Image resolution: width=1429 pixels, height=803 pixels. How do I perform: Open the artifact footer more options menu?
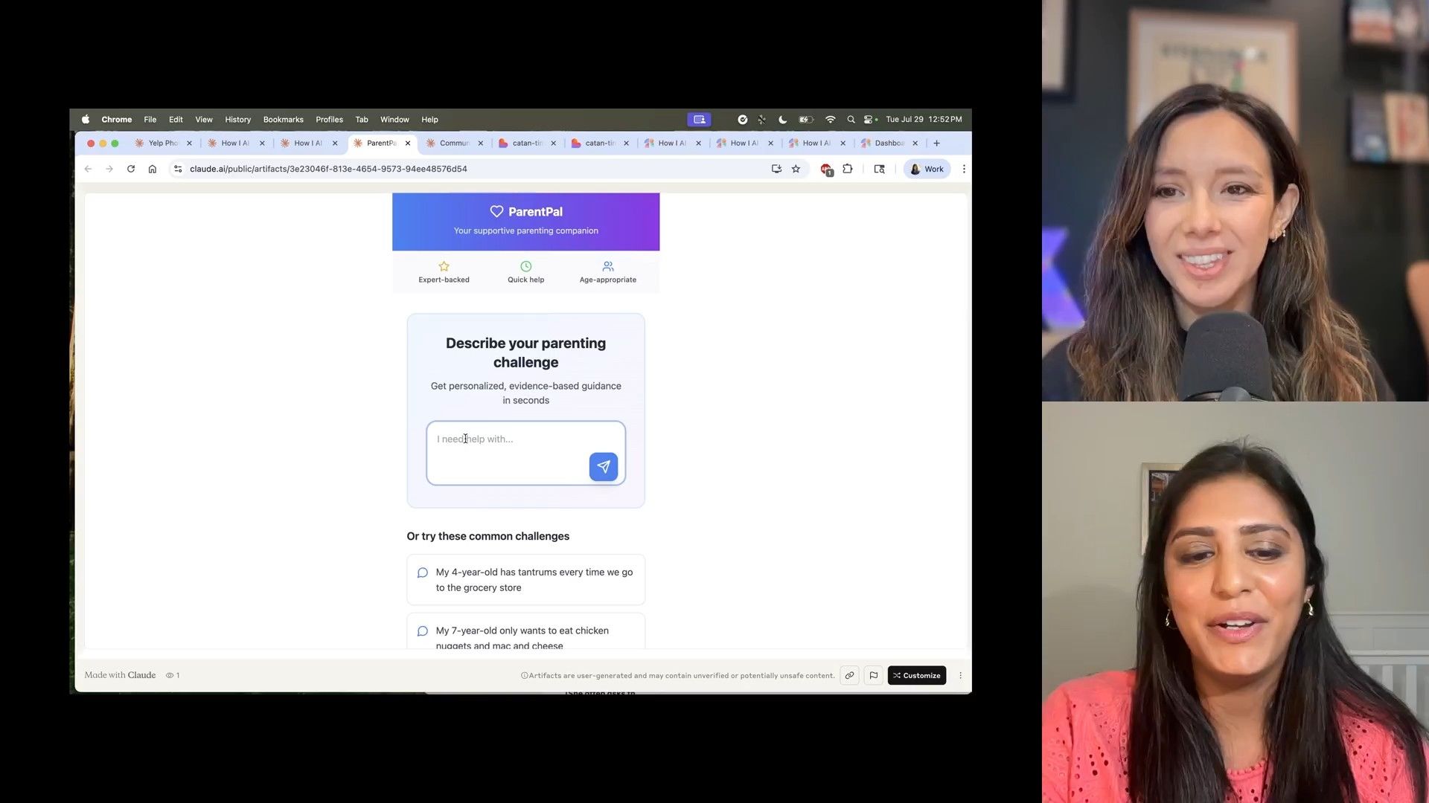(960, 675)
